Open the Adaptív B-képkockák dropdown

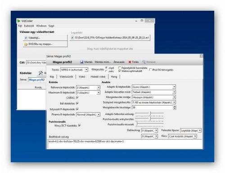pos(154,87)
